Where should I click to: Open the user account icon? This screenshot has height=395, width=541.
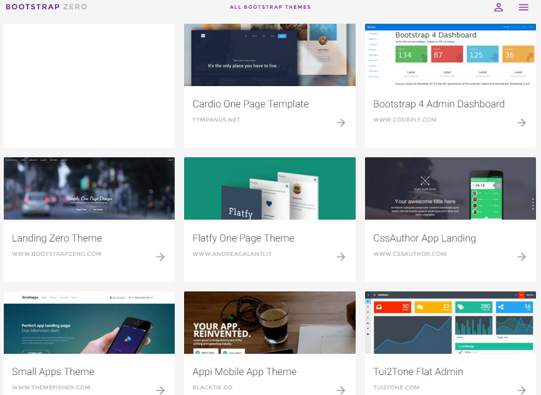point(498,7)
